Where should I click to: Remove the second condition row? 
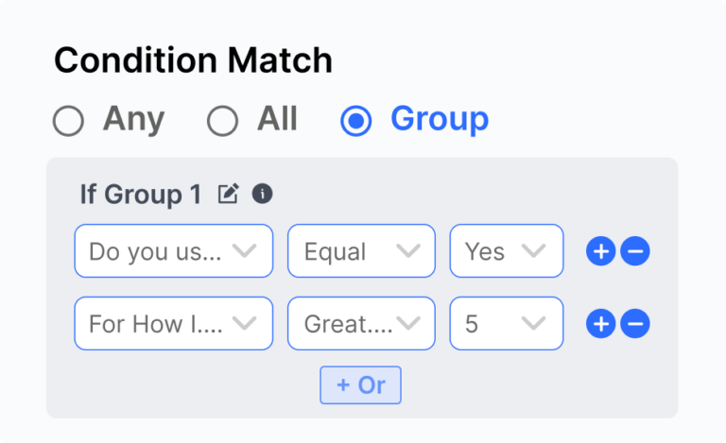click(x=635, y=324)
